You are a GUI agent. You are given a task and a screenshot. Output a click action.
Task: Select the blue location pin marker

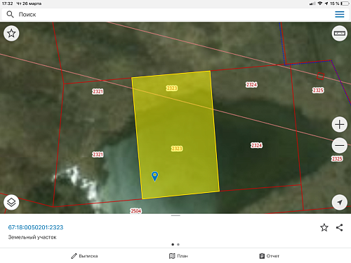pyautogui.click(x=154, y=176)
